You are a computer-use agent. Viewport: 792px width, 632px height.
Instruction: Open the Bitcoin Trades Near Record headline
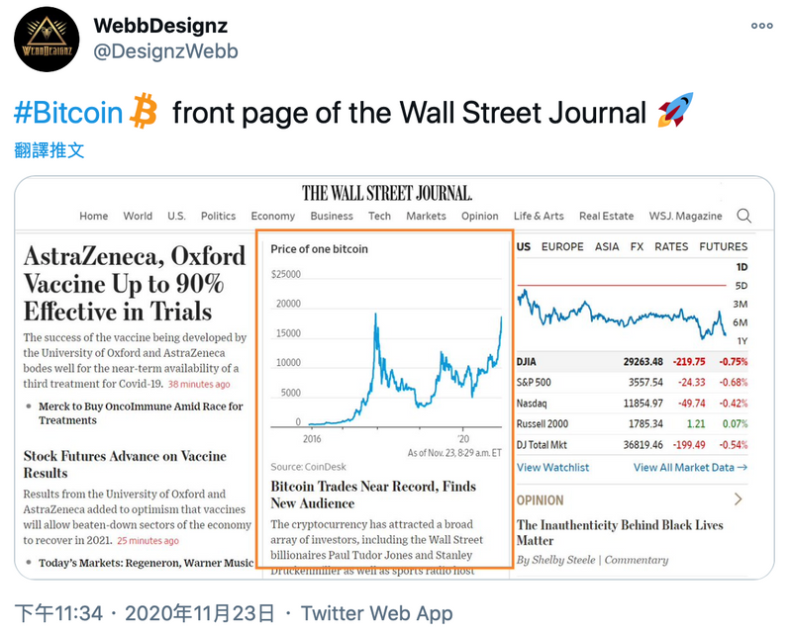point(373,495)
